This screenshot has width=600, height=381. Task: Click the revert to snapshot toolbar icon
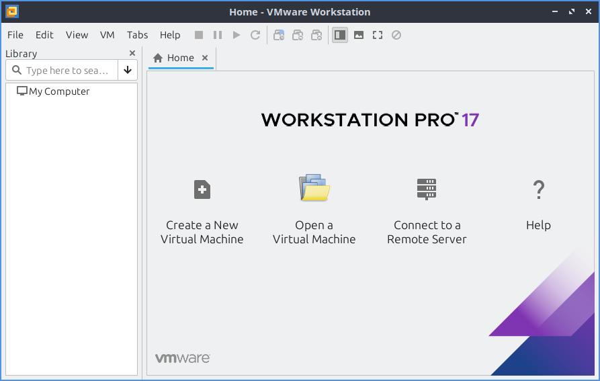[x=298, y=35]
